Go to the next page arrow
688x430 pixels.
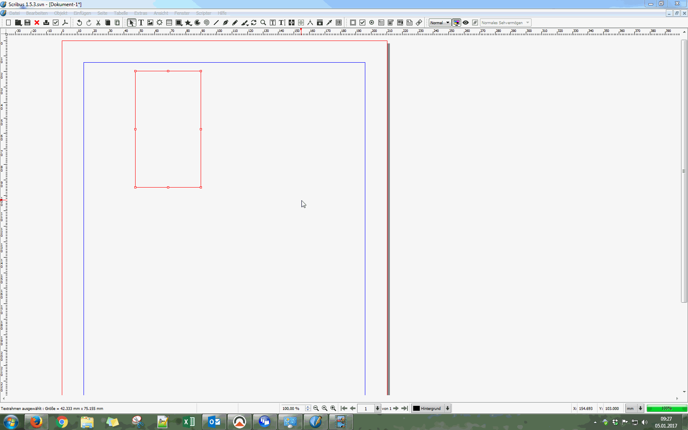[x=396, y=408]
